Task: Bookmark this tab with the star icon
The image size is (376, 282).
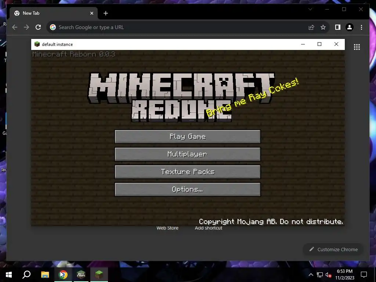Action: [323, 27]
